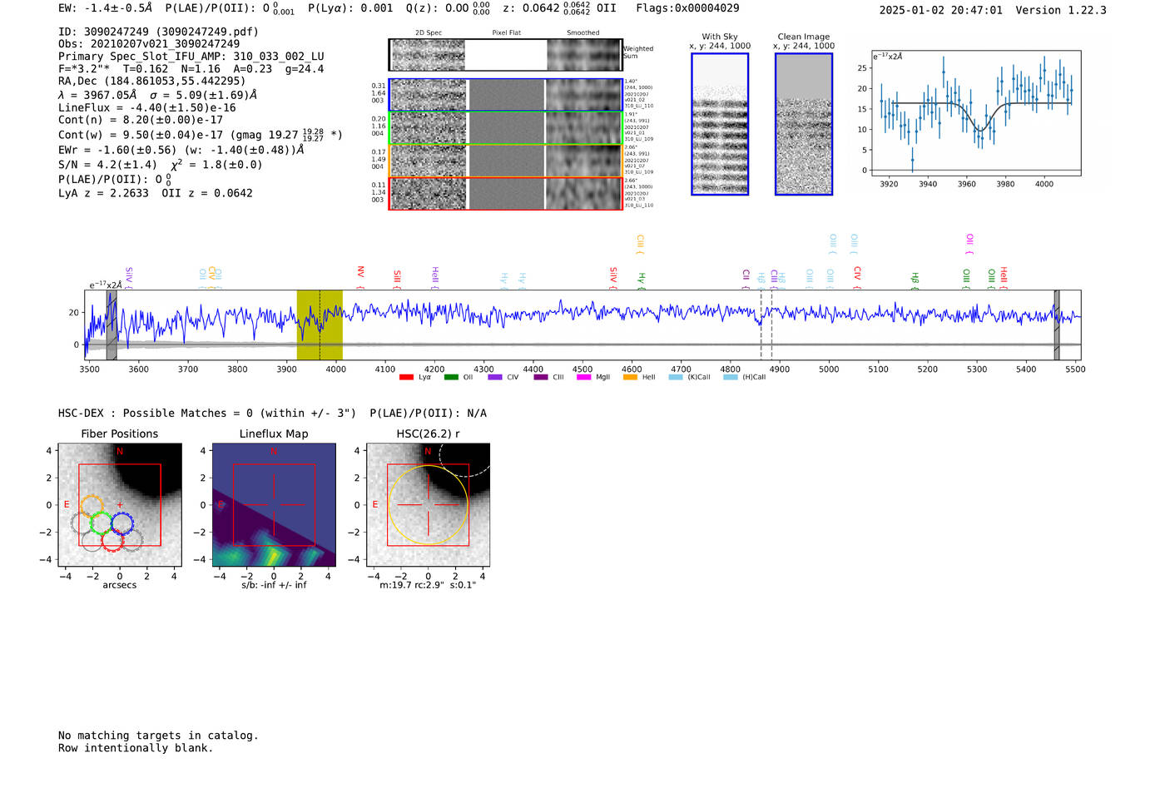Screen dimensions: 1165x793
Task: Open the HSC(26.2) r image panel
Action: [428, 505]
